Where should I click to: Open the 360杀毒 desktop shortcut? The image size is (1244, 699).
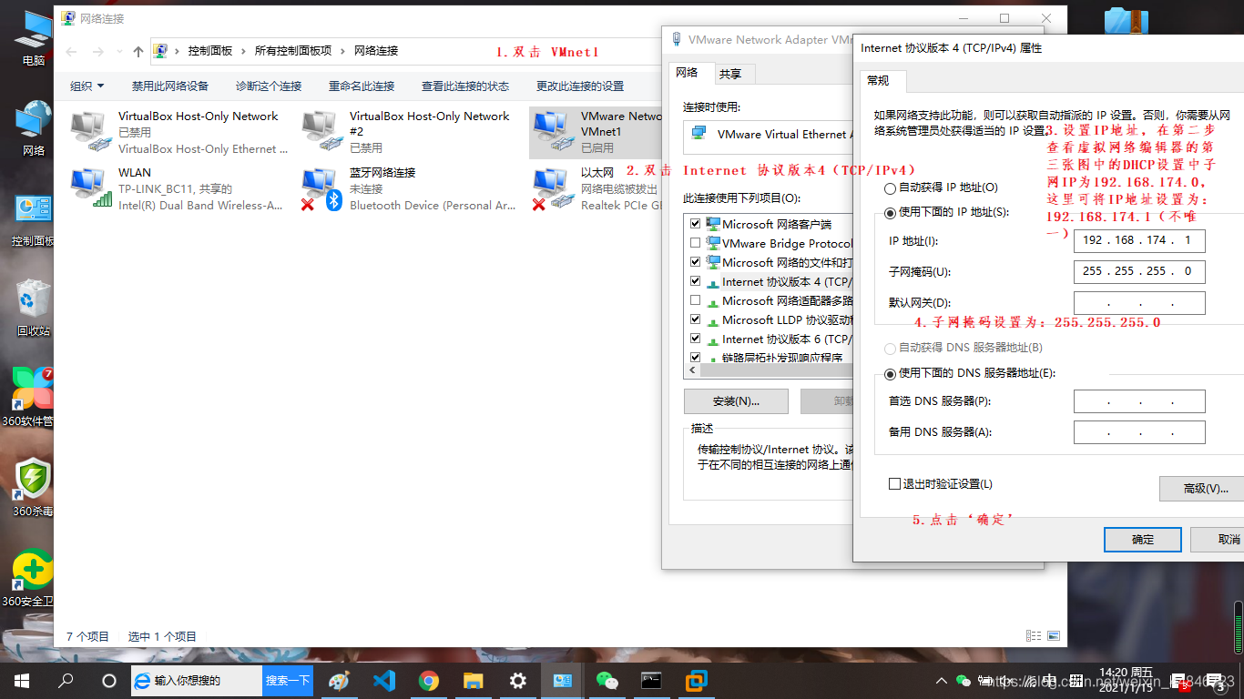33,488
